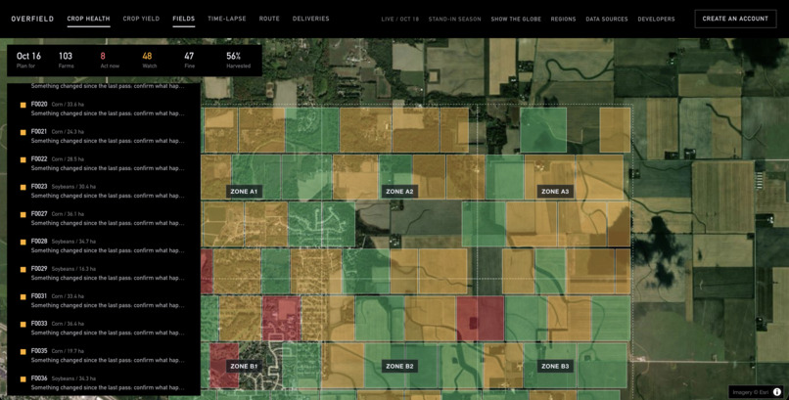Click the 103 Farms stat
Viewport: 789px width, 400px height.
[66, 60]
